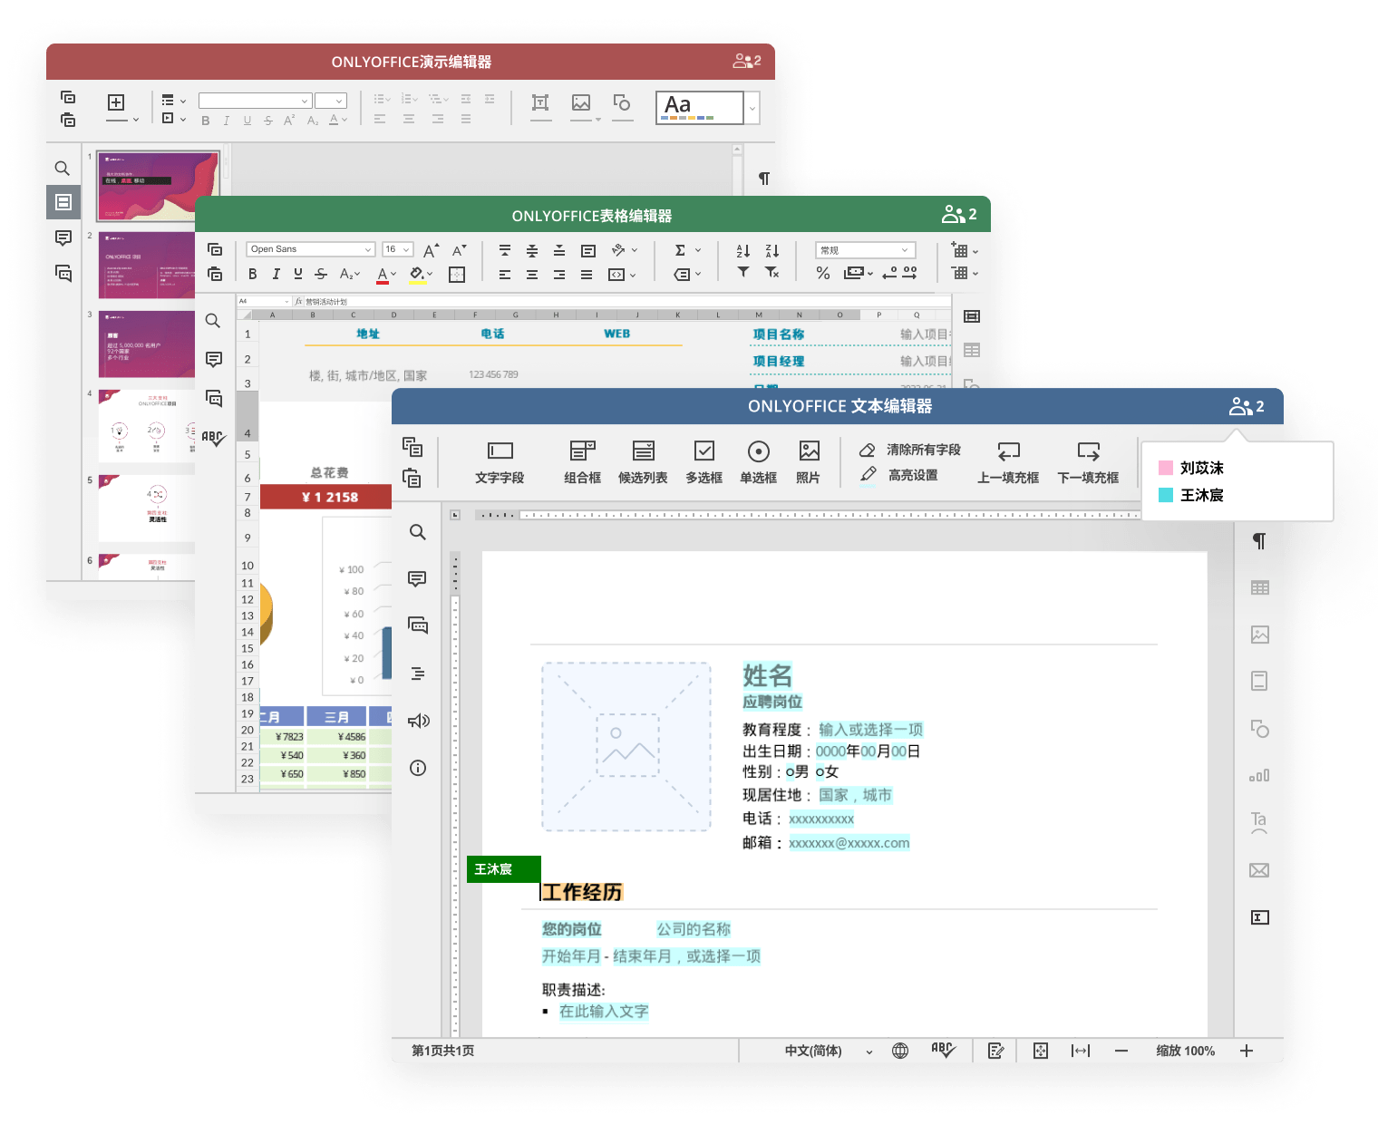1378x1124 pixels.
Task: Toggle track changes icon in status bar
Action: (995, 1051)
